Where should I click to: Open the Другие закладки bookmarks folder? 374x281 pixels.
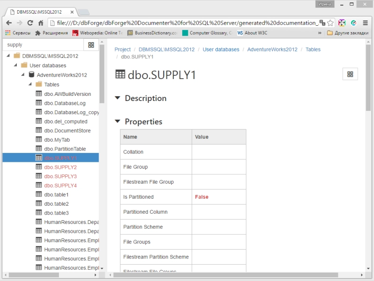(348, 33)
